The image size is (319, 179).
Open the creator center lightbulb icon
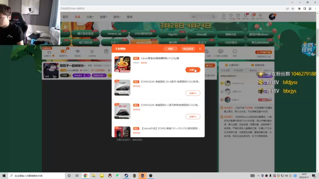pos(260,16)
